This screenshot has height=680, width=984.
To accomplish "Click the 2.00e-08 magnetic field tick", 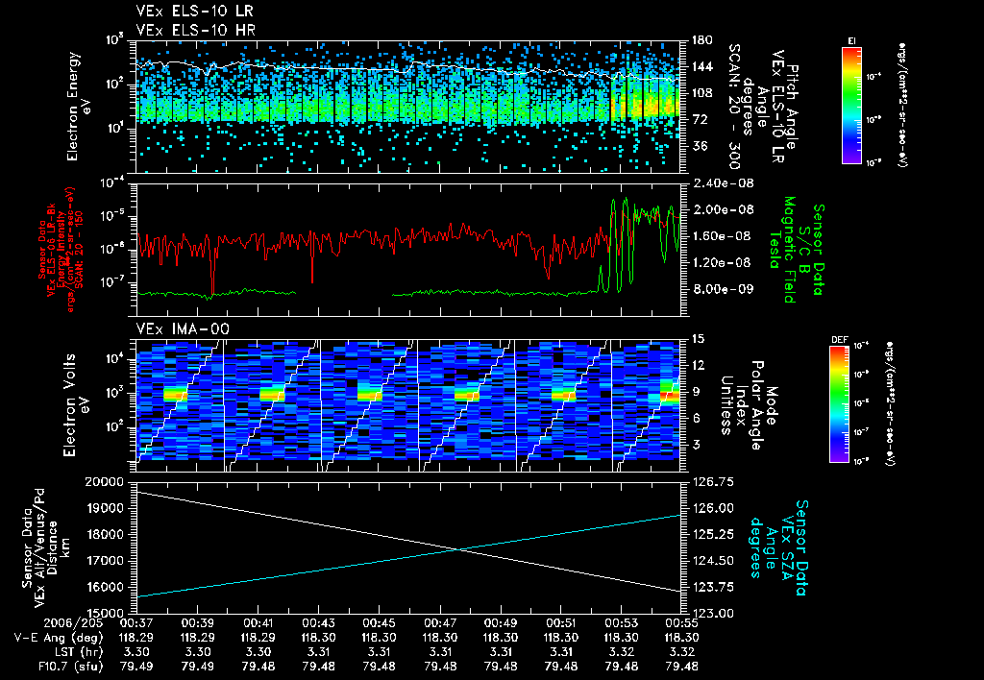I will (x=723, y=209).
